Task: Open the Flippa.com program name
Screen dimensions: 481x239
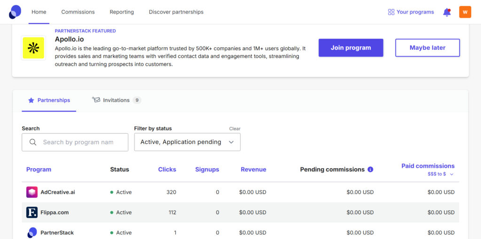Action: click(54, 212)
